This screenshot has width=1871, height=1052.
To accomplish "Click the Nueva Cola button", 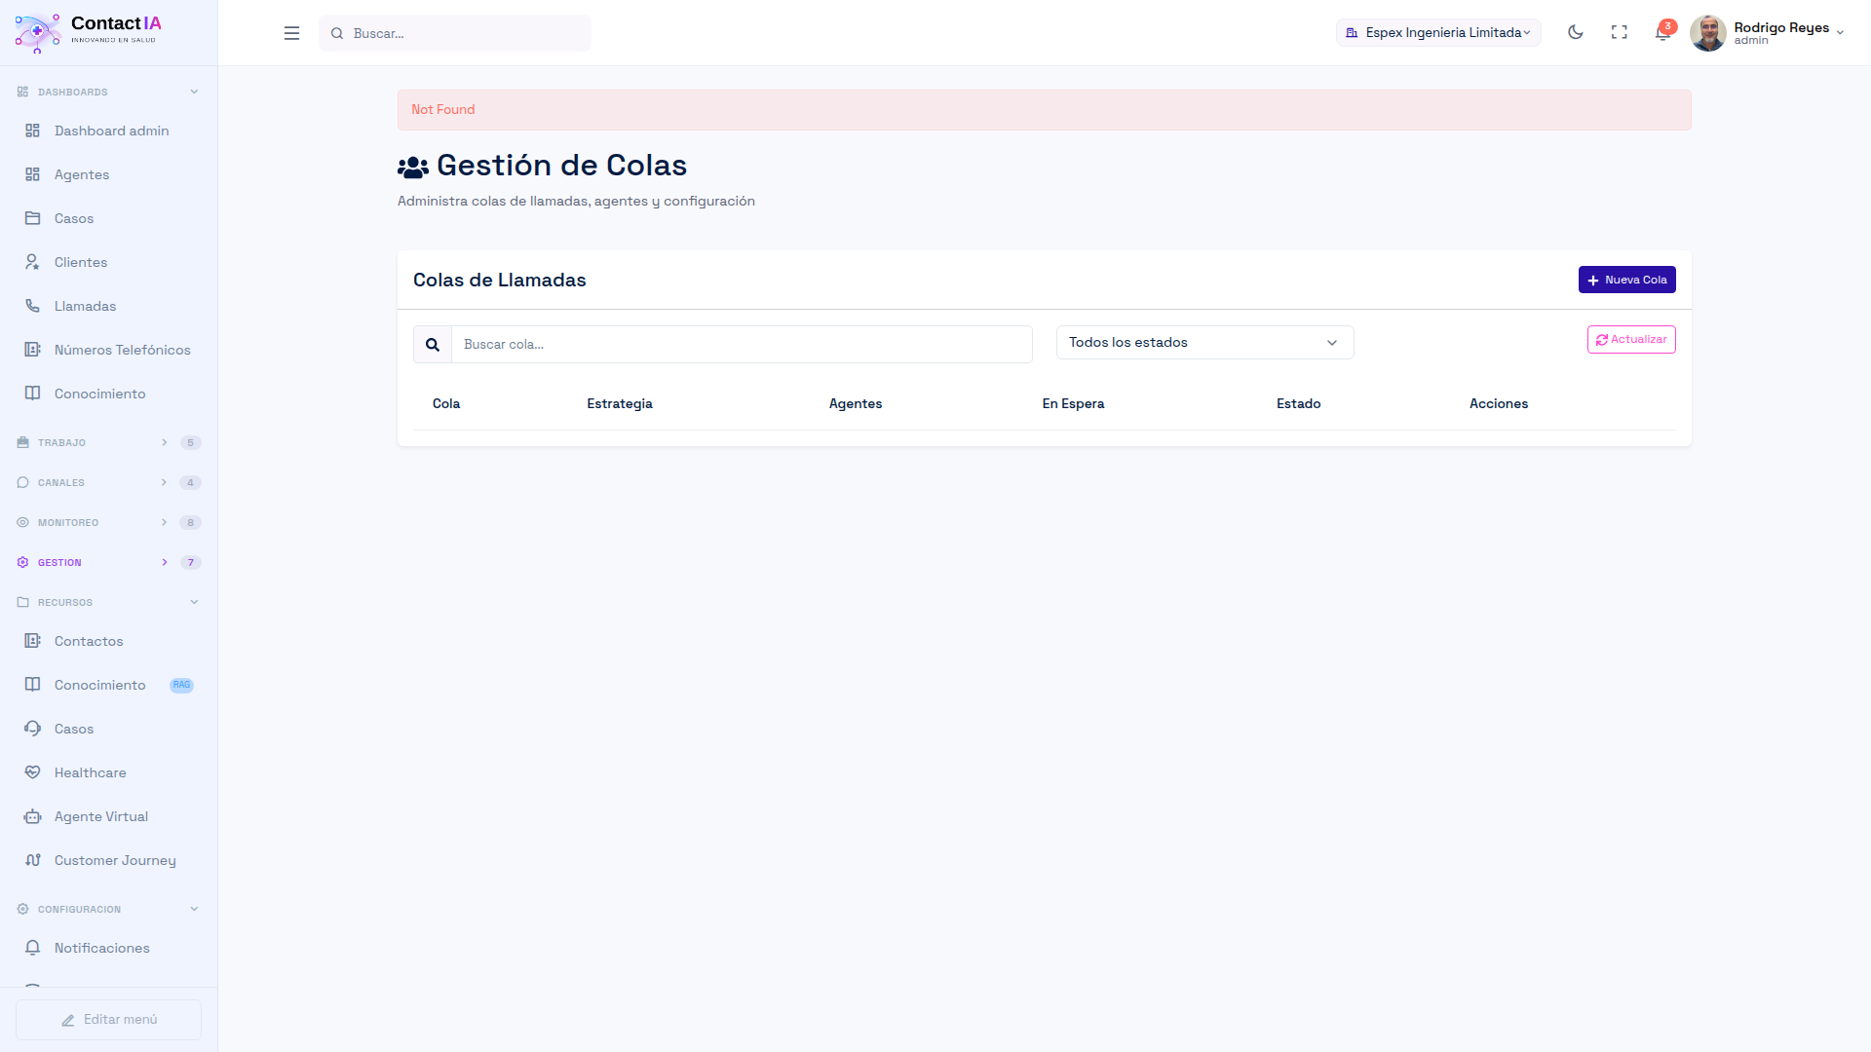I will (x=1626, y=280).
